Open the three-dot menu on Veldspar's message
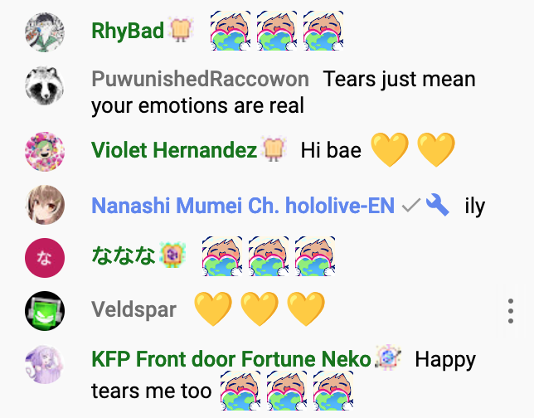The height and width of the screenshot is (418, 534). click(x=511, y=311)
